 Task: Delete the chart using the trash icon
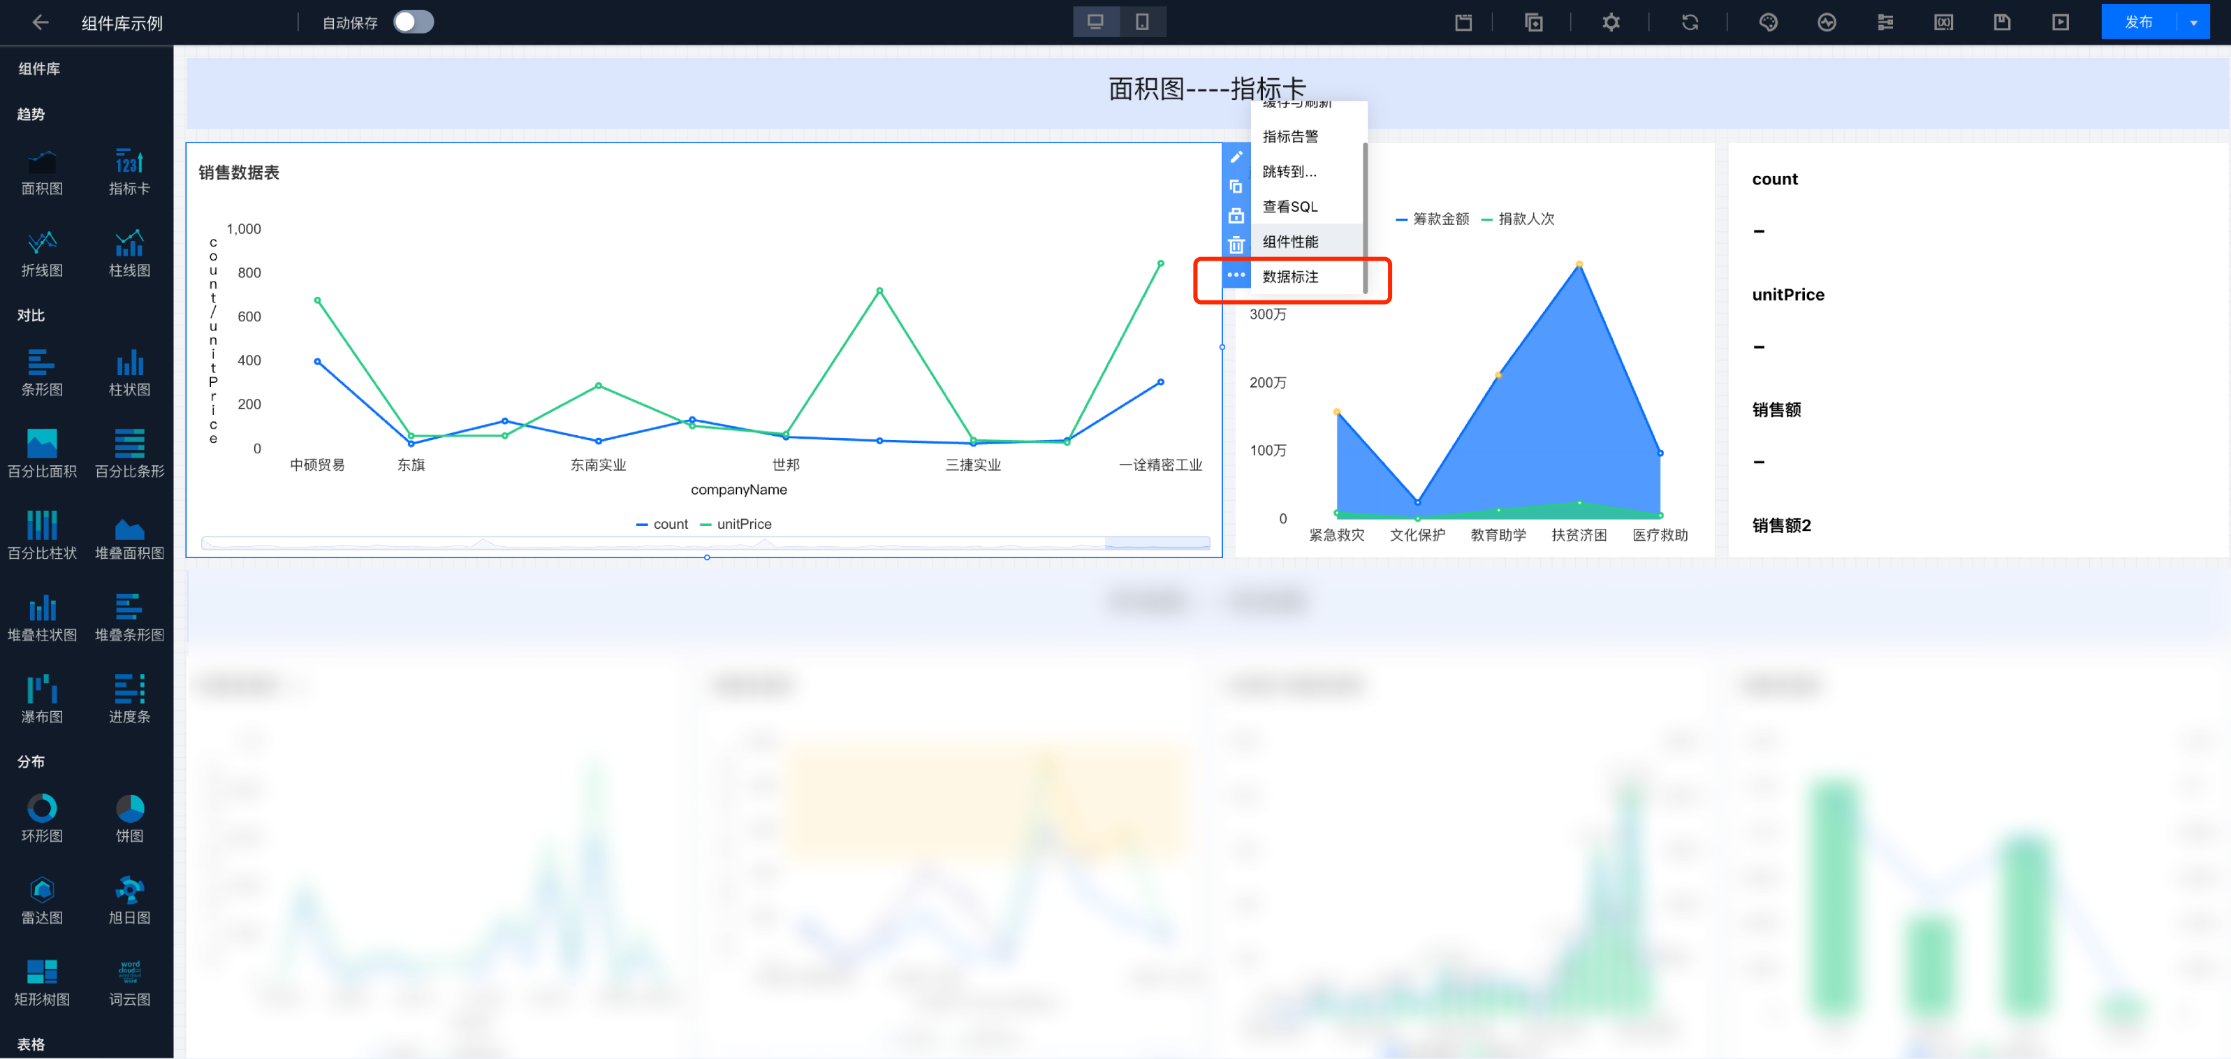[x=1236, y=245]
